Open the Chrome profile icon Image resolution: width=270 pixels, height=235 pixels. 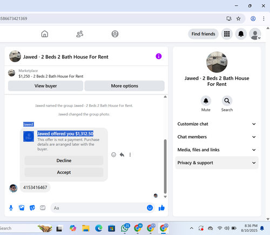(x=253, y=18)
